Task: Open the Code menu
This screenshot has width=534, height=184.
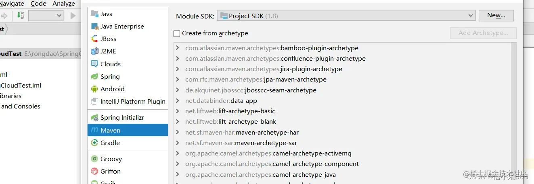Action: pos(38,4)
